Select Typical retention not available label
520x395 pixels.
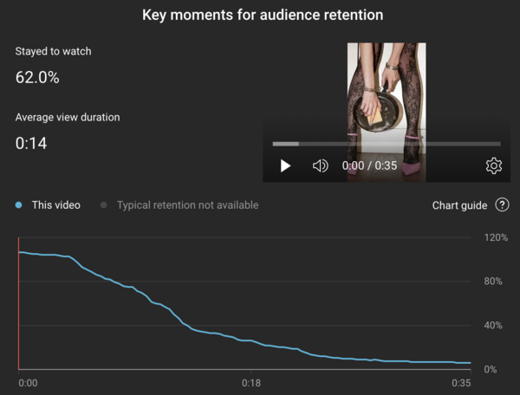coord(187,205)
